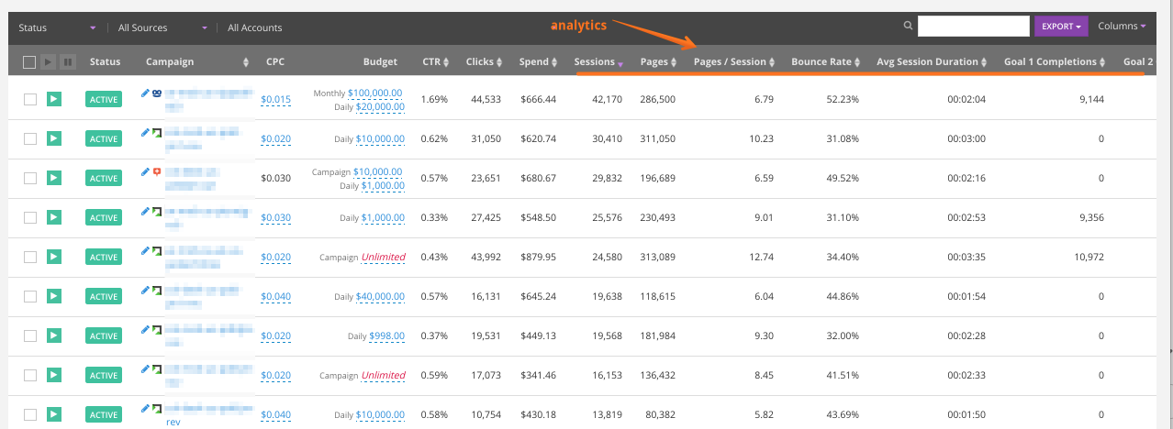The image size is (1173, 429).
Task: Click the Unlimited budget on the 43,992 clicks row
Action: point(383,257)
